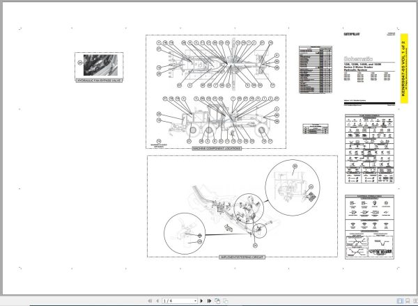The width and height of the screenshot is (418, 306).
Task: Click the 'IMPLEMENT/STEERING CIRCUIT' caption
Action: click(x=242, y=257)
